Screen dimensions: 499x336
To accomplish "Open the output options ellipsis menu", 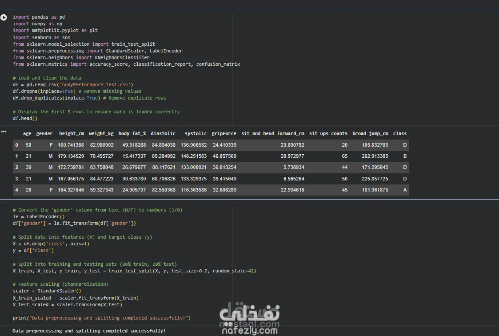I will (4, 132).
